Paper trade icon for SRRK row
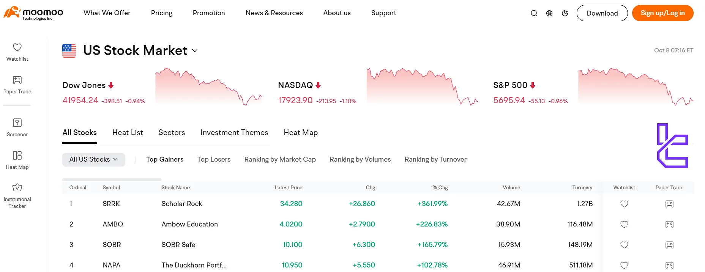 coord(669,204)
